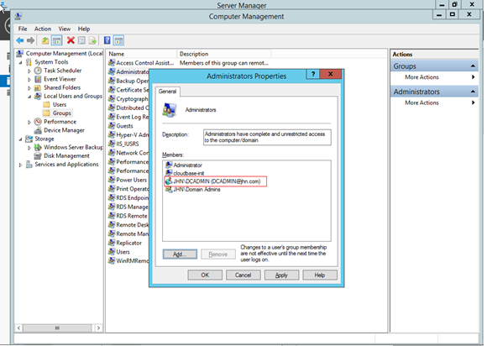
Task: Select Shared Folders in the tree
Action: coord(62,87)
